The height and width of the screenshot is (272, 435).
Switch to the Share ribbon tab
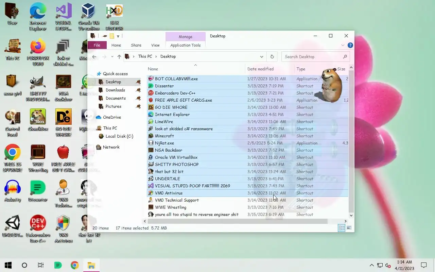point(136,45)
